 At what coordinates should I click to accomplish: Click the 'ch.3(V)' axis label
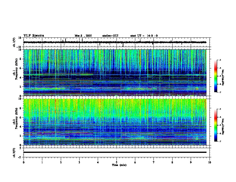pyautogui.click(x=14, y=153)
